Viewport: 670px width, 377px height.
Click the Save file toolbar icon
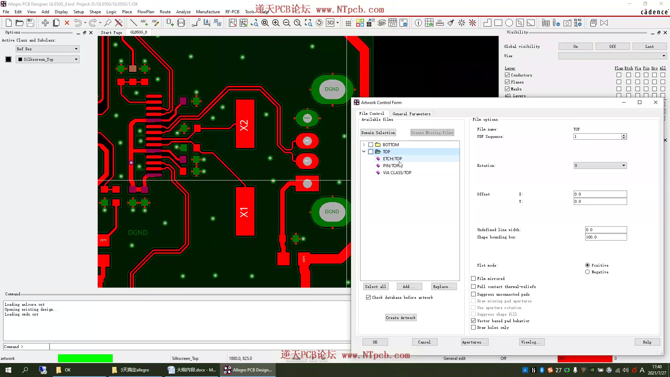click(30, 23)
